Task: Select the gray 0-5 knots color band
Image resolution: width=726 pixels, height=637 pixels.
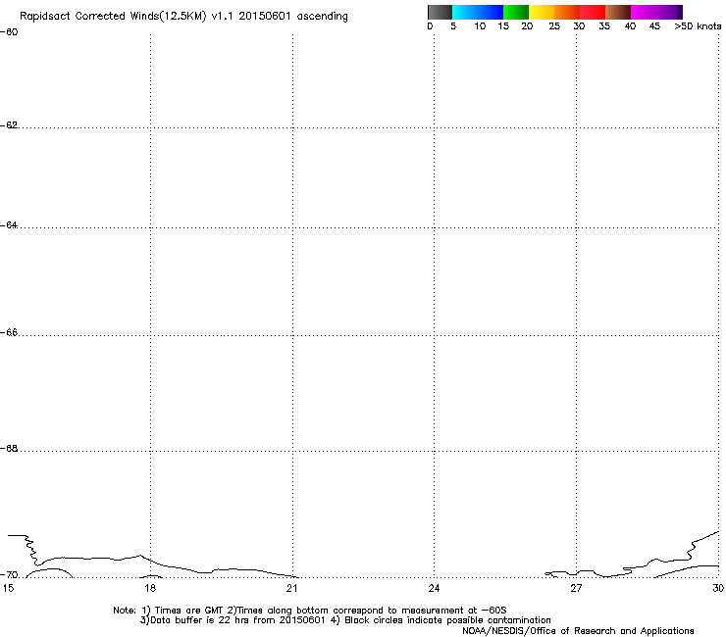Action: [440, 12]
